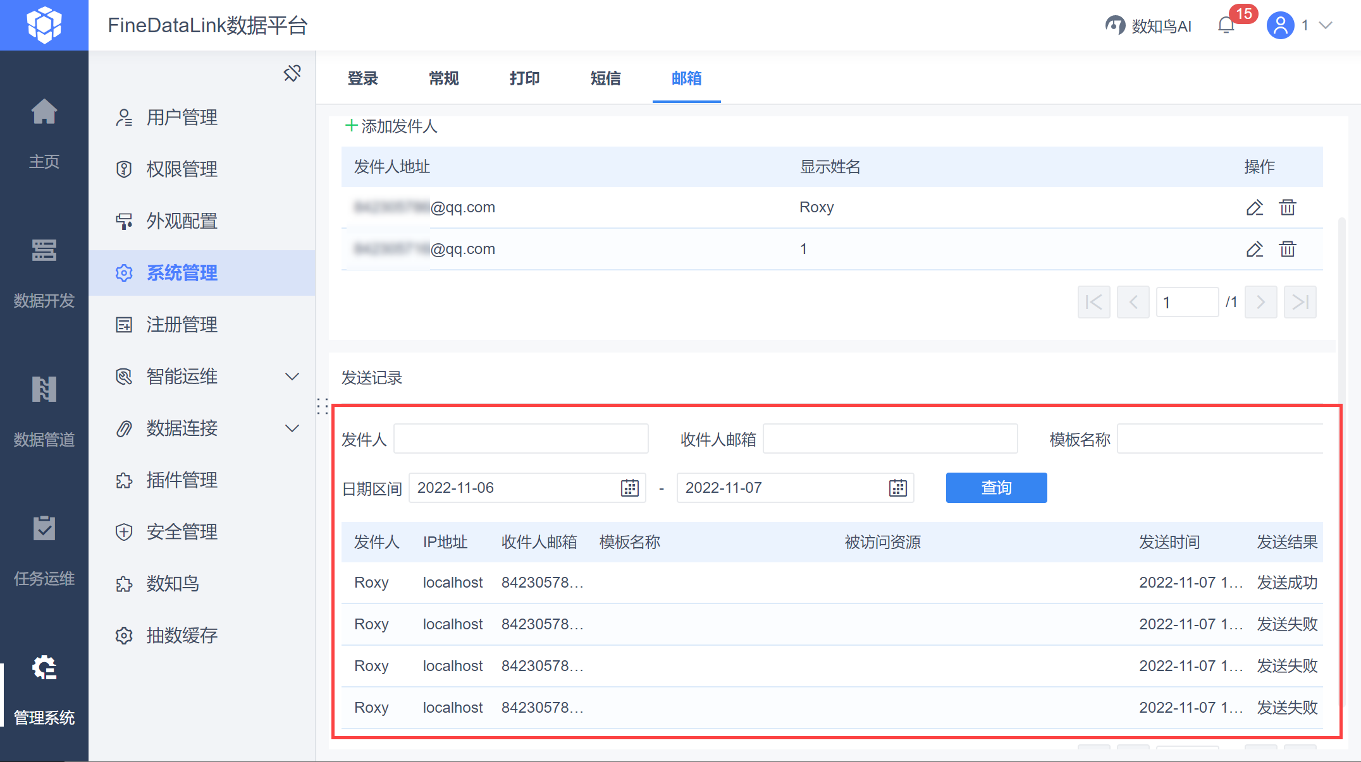Click the 查询 button

point(996,488)
